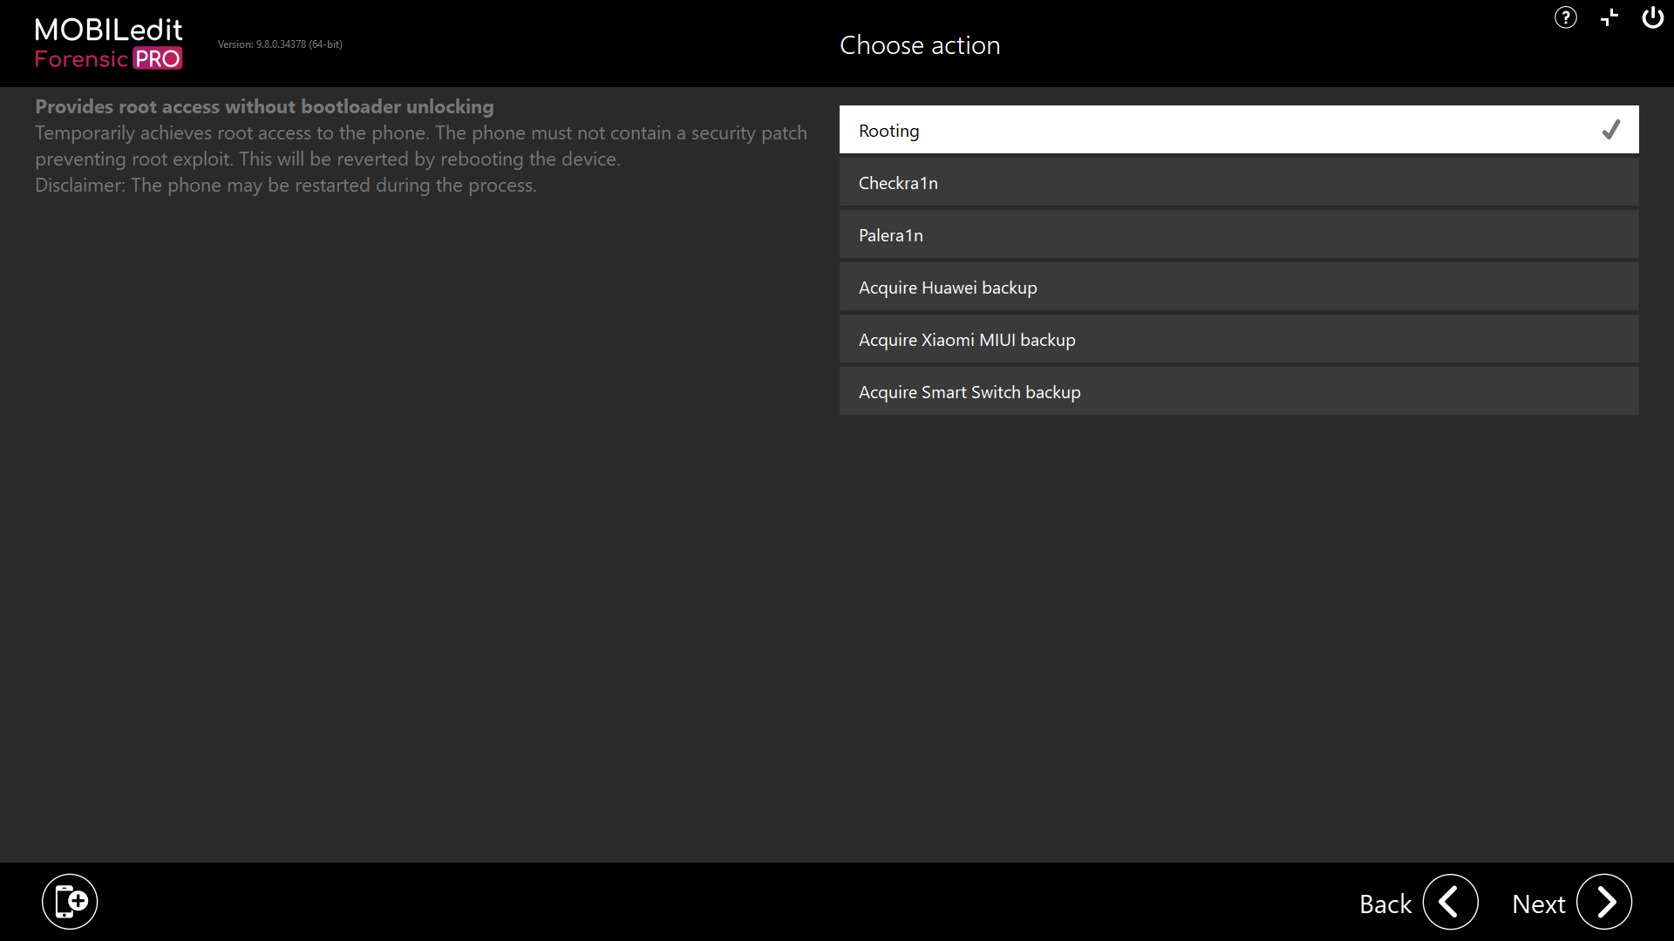Click the add device phone icon

point(70,902)
